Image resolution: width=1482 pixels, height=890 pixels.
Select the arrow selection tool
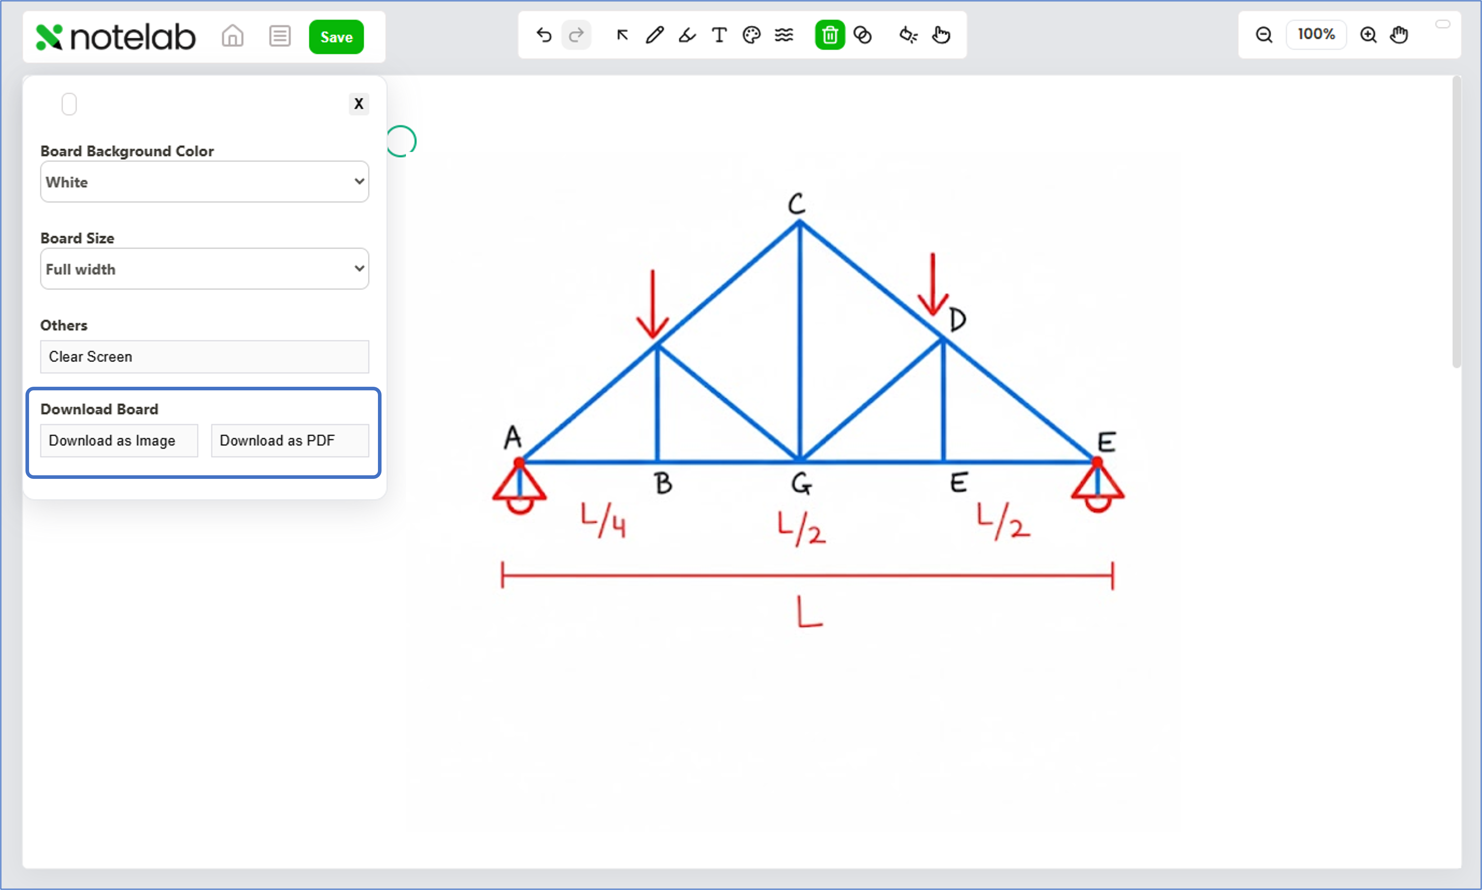click(x=622, y=35)
